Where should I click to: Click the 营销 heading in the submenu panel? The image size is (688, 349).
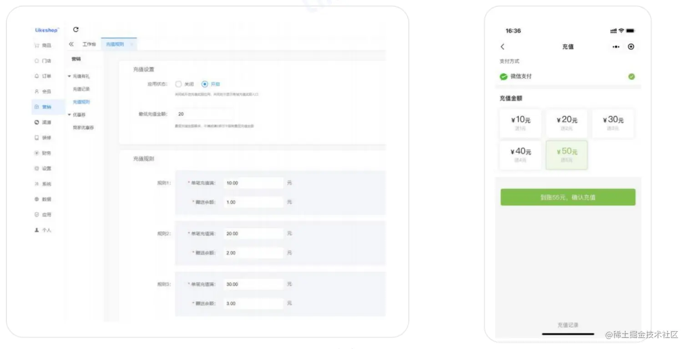[x=76, y=59]
